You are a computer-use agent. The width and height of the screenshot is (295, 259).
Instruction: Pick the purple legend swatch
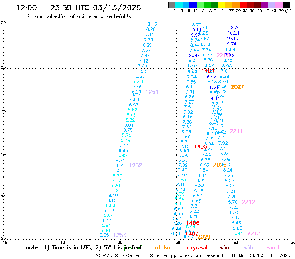[x=265, y=5]
